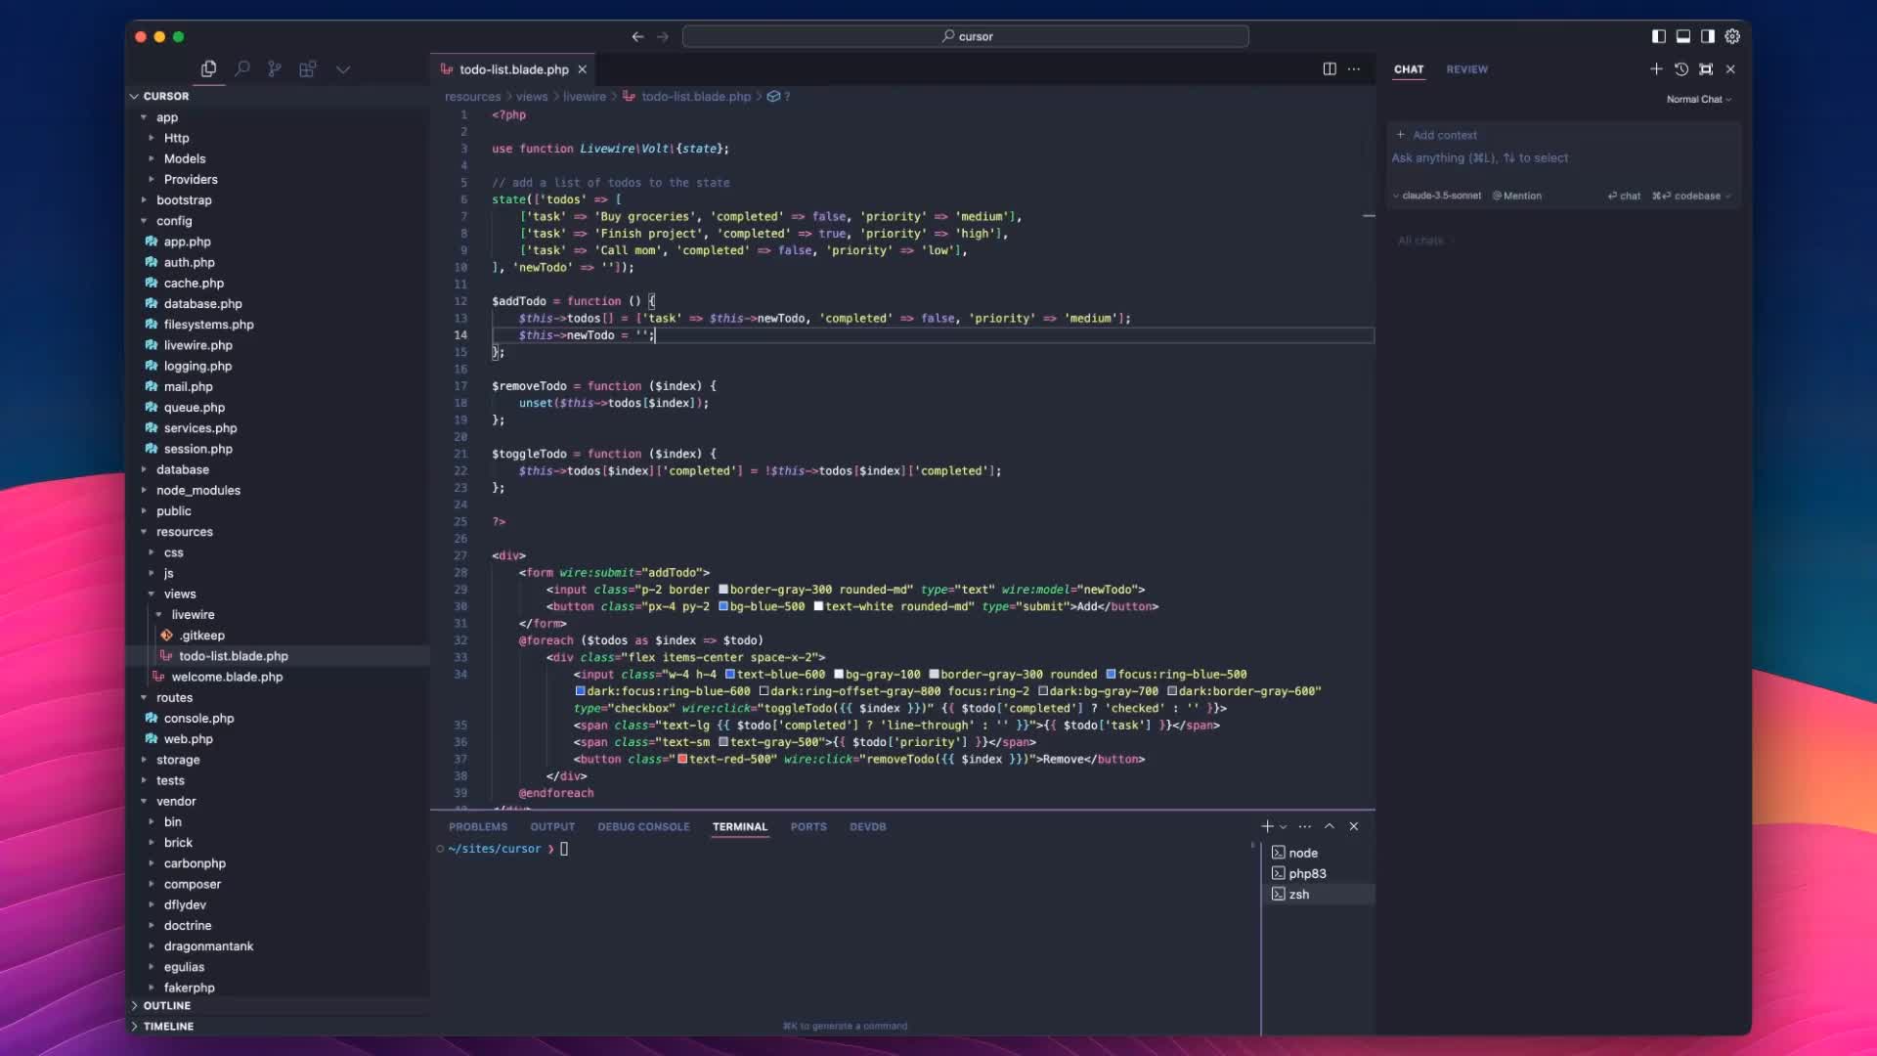
Task: Click the CHAT tab in right panel
Action: (1408, 68)
